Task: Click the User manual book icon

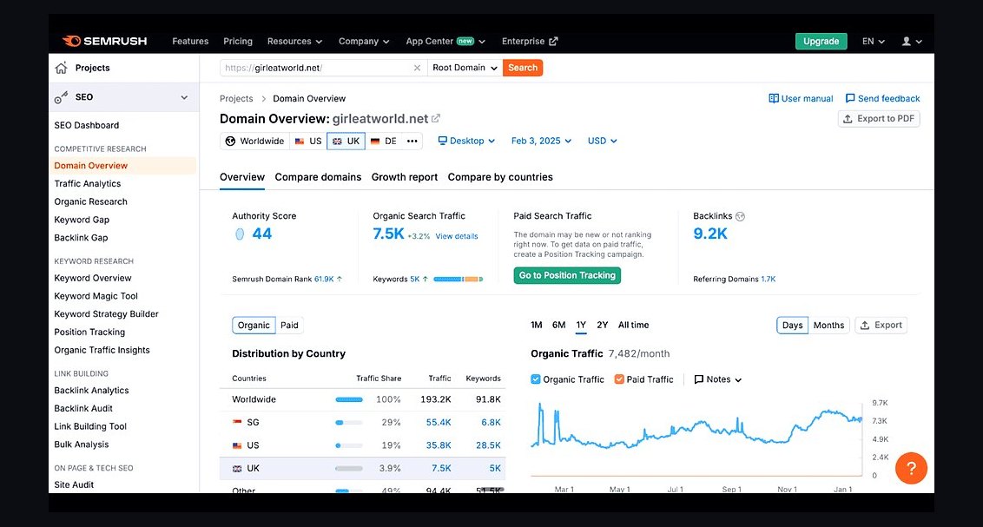Action: 774,98
